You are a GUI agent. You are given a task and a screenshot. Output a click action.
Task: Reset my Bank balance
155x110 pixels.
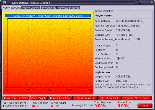tap(110, 98)
